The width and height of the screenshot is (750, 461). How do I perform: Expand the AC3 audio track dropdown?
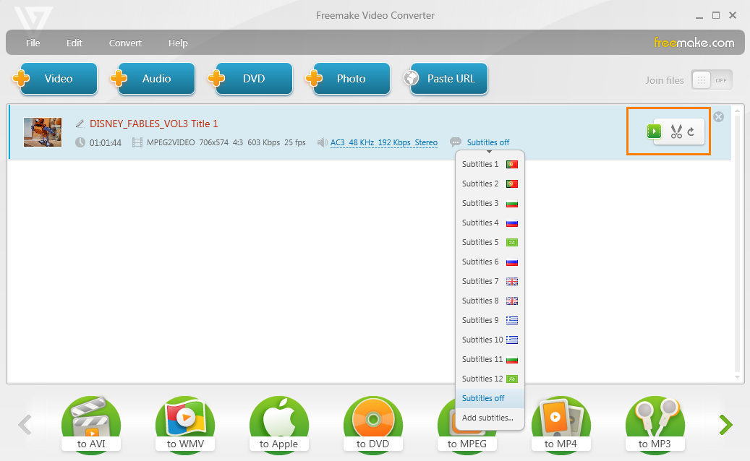point(383,142)
